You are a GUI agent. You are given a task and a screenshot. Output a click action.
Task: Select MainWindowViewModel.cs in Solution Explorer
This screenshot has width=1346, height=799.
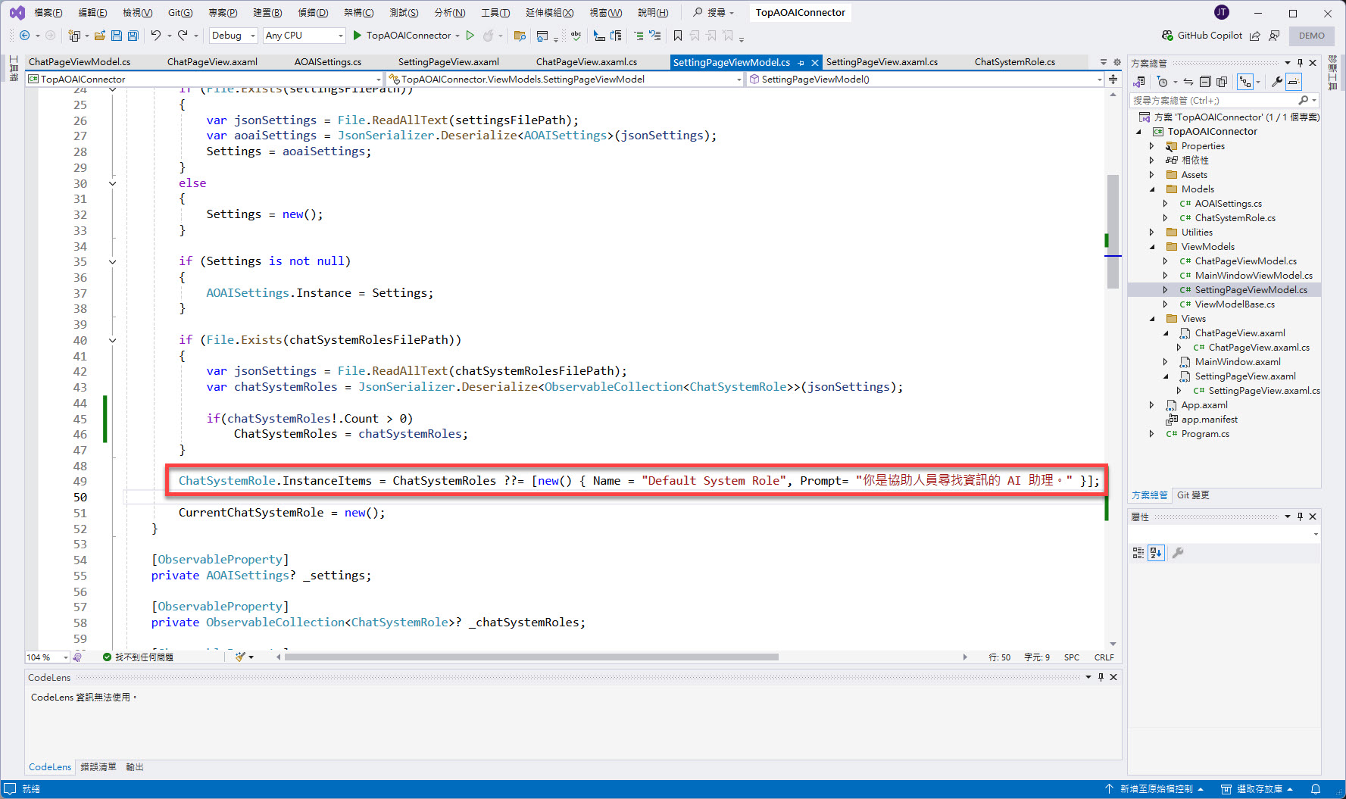coord(1253,276)
